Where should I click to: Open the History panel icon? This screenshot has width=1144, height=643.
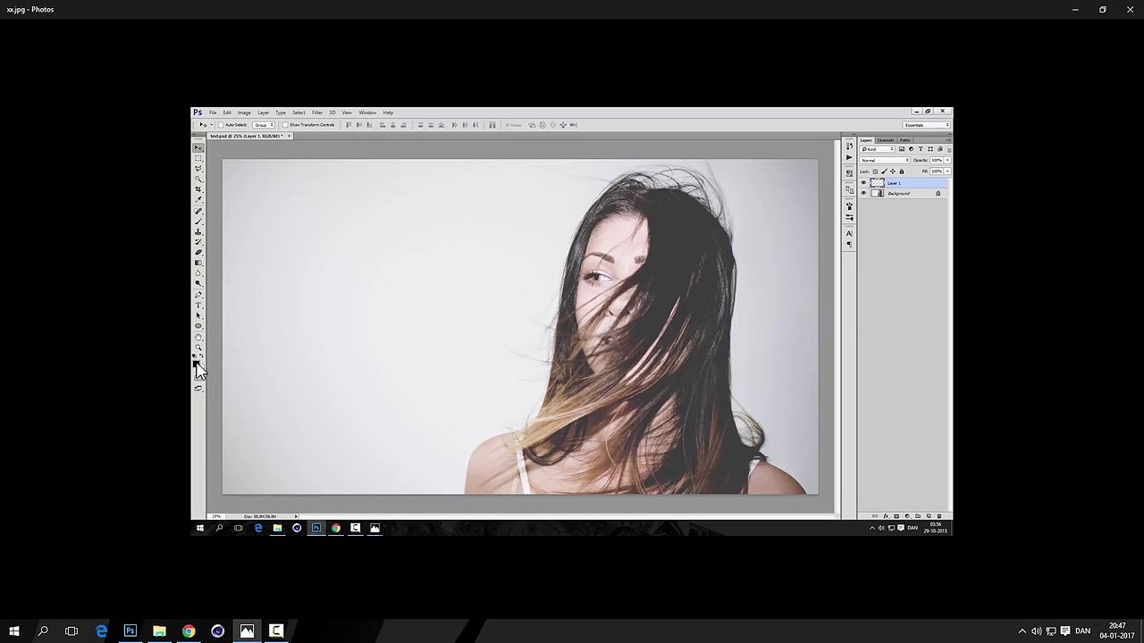[x=849, y=146]
